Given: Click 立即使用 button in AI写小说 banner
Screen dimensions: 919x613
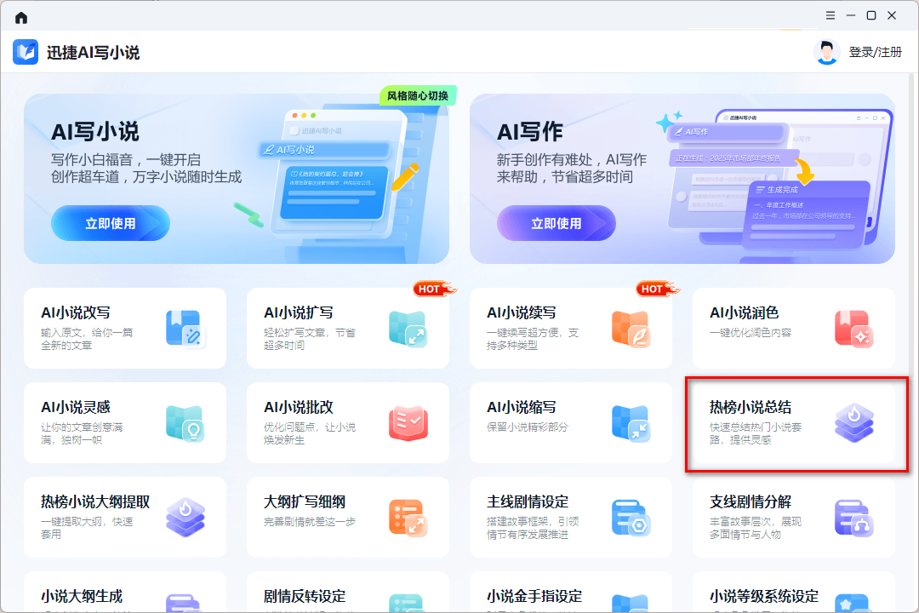Looking at the screenshot, I should [x=110, y=223].
